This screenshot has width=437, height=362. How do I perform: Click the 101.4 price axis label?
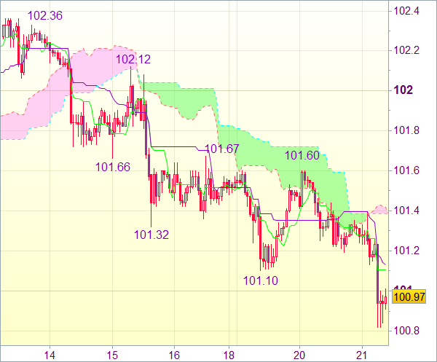tap(406, 210)
